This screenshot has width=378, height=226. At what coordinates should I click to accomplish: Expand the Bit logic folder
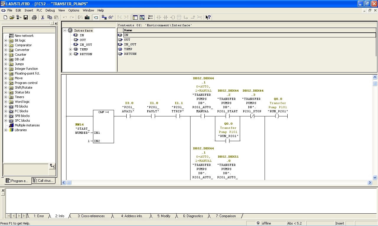pyautogui.click(x=6, y=40)
